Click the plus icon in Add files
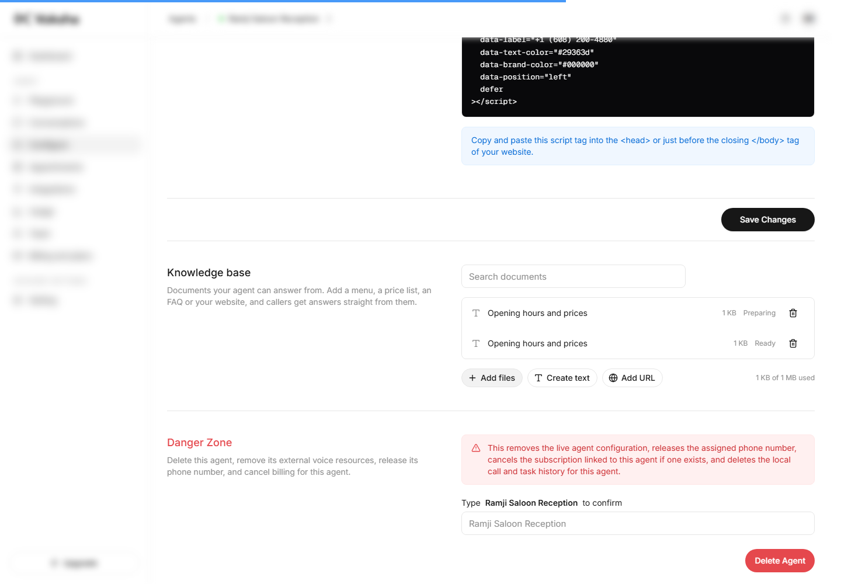 click(x=472, y=378)
